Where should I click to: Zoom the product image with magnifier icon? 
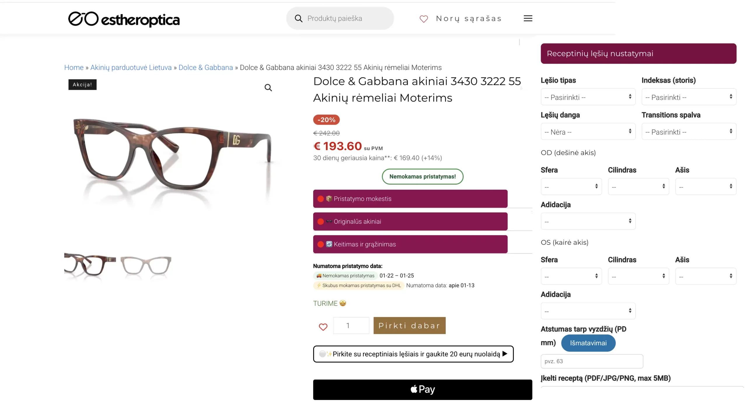click(268, 88)
